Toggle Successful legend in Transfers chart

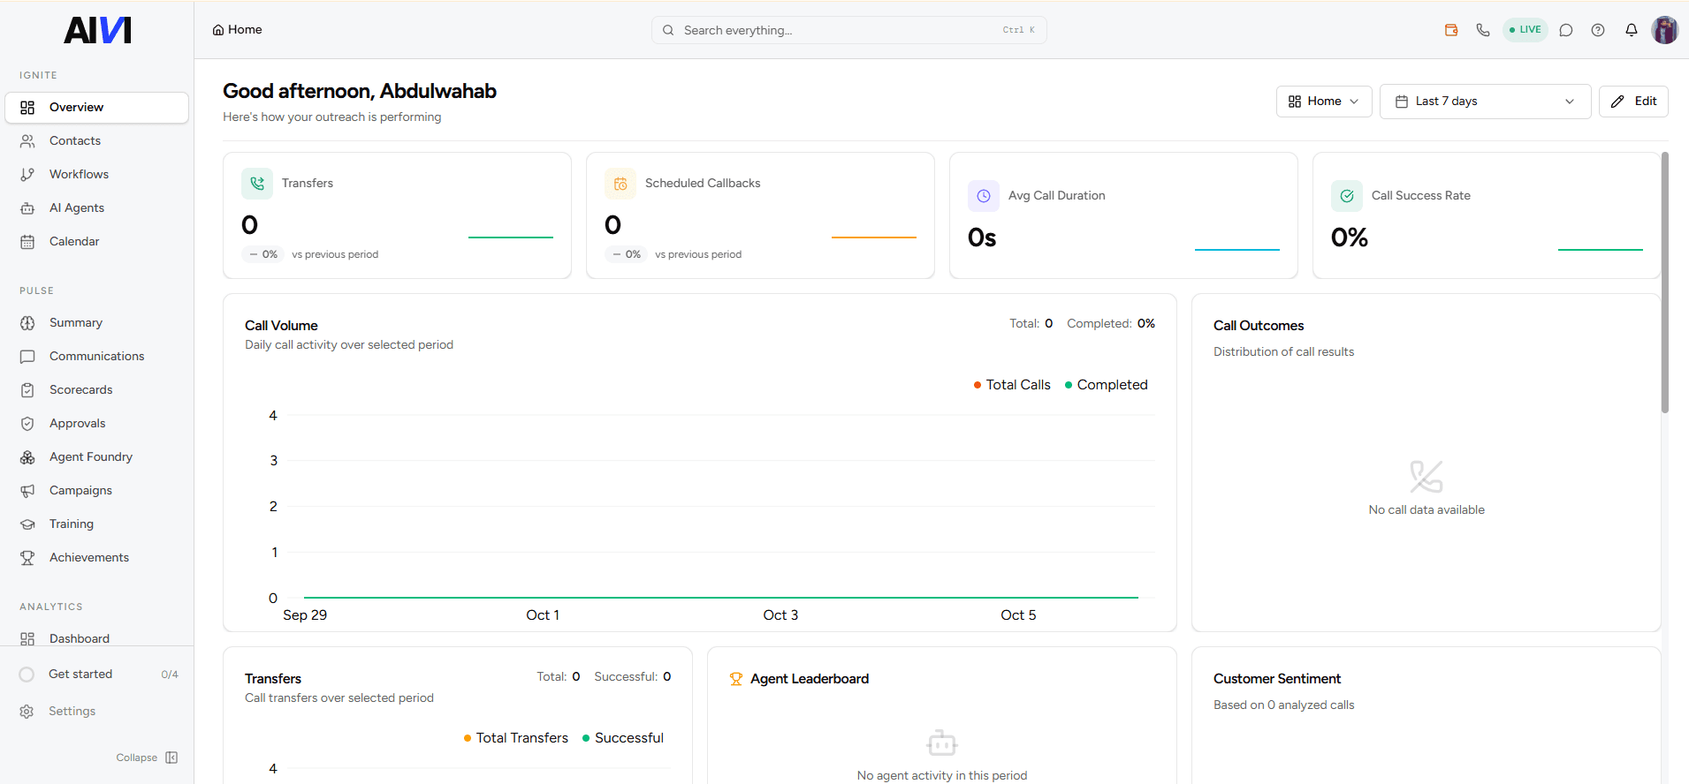[622, 738]
